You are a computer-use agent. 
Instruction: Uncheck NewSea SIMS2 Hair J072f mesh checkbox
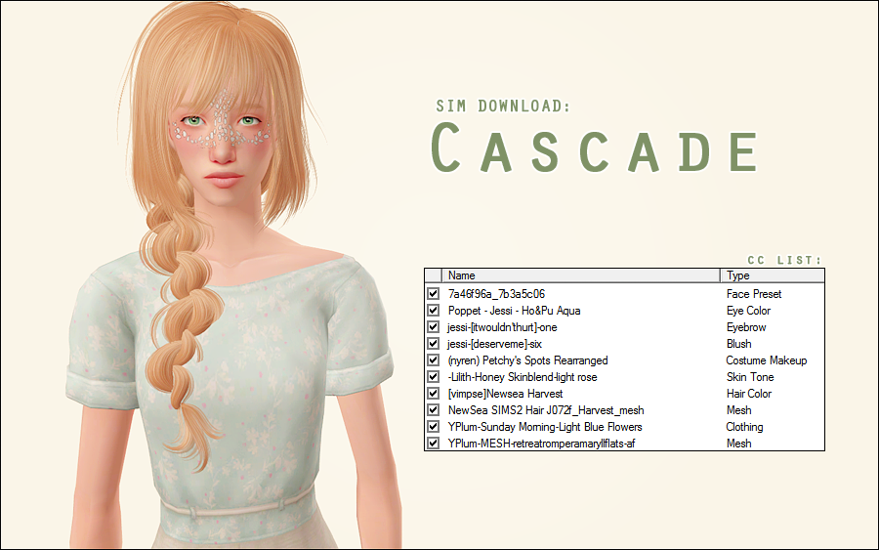pos(433,410)
